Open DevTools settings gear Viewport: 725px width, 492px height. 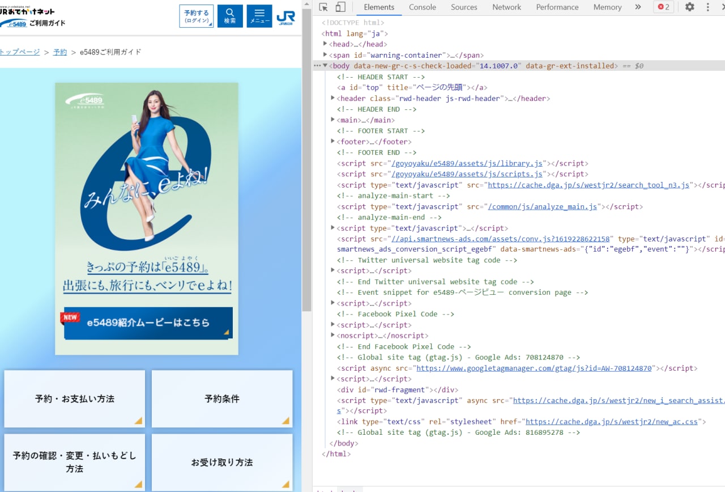click(689, 7)
